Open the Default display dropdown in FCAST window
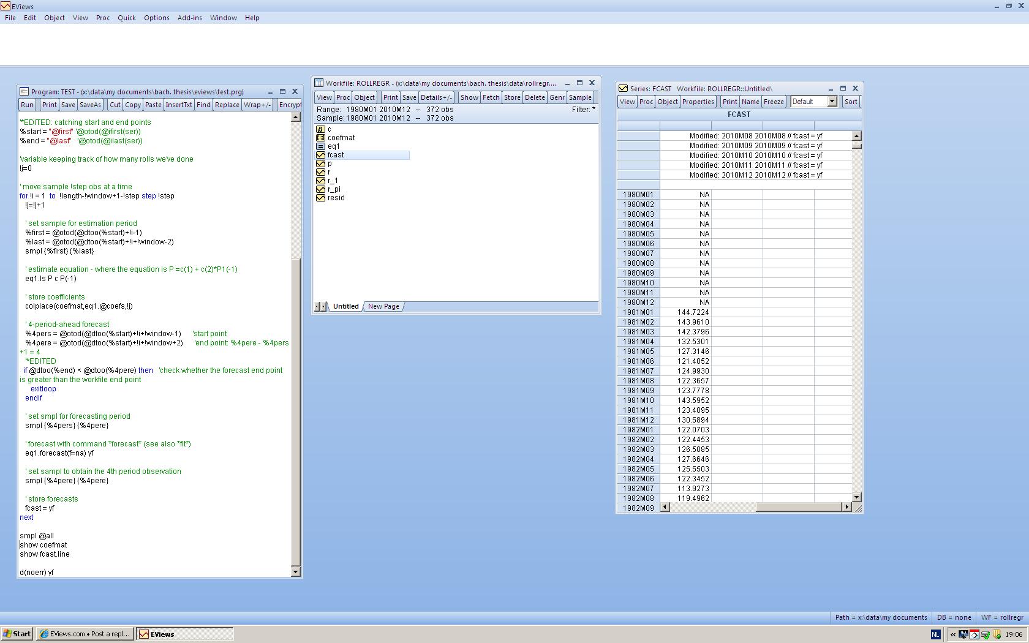This screenshot has width=1029, height=643. (832, 102)
